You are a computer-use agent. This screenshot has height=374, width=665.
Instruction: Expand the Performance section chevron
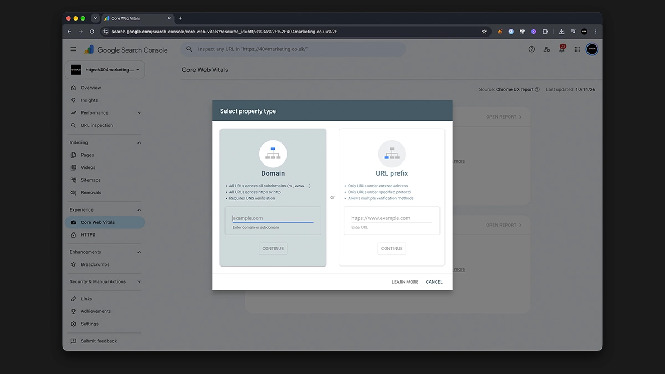pos(139,113)
